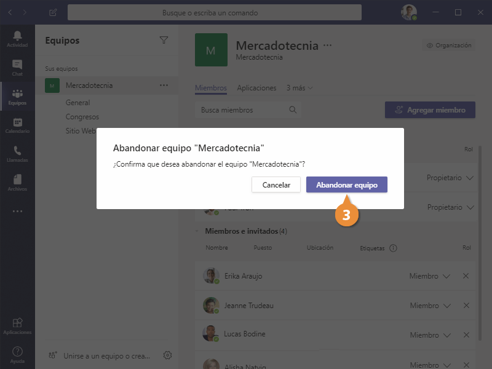The width and height of the screenshot is (492, 369).
Task: Switch to the Aplicaciones tab
Action: click(256, 88)
